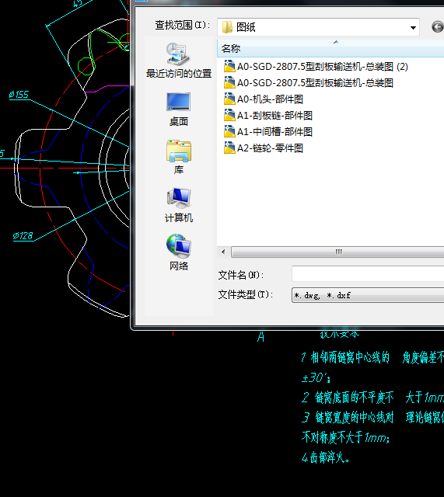This screenshot has width=444, height=497.
Task: Click the dwg icon of A0-机头-部件图
Action: (x=229, y=99)
